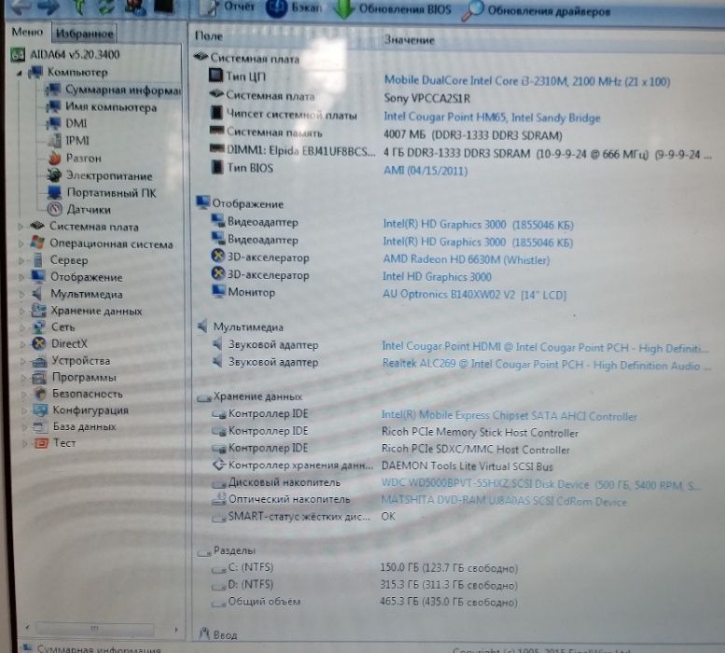Select the Отображение monitor tree icon

38,276
